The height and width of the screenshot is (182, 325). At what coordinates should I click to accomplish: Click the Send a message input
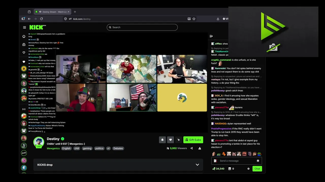tap(237, 161)
